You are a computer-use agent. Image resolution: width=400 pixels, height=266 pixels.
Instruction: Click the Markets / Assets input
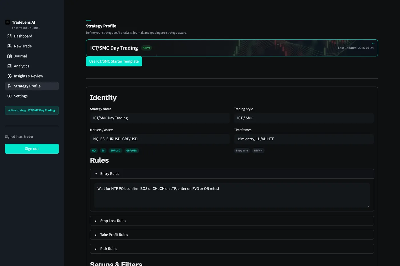pyautogui.click(x=160, y=139)
